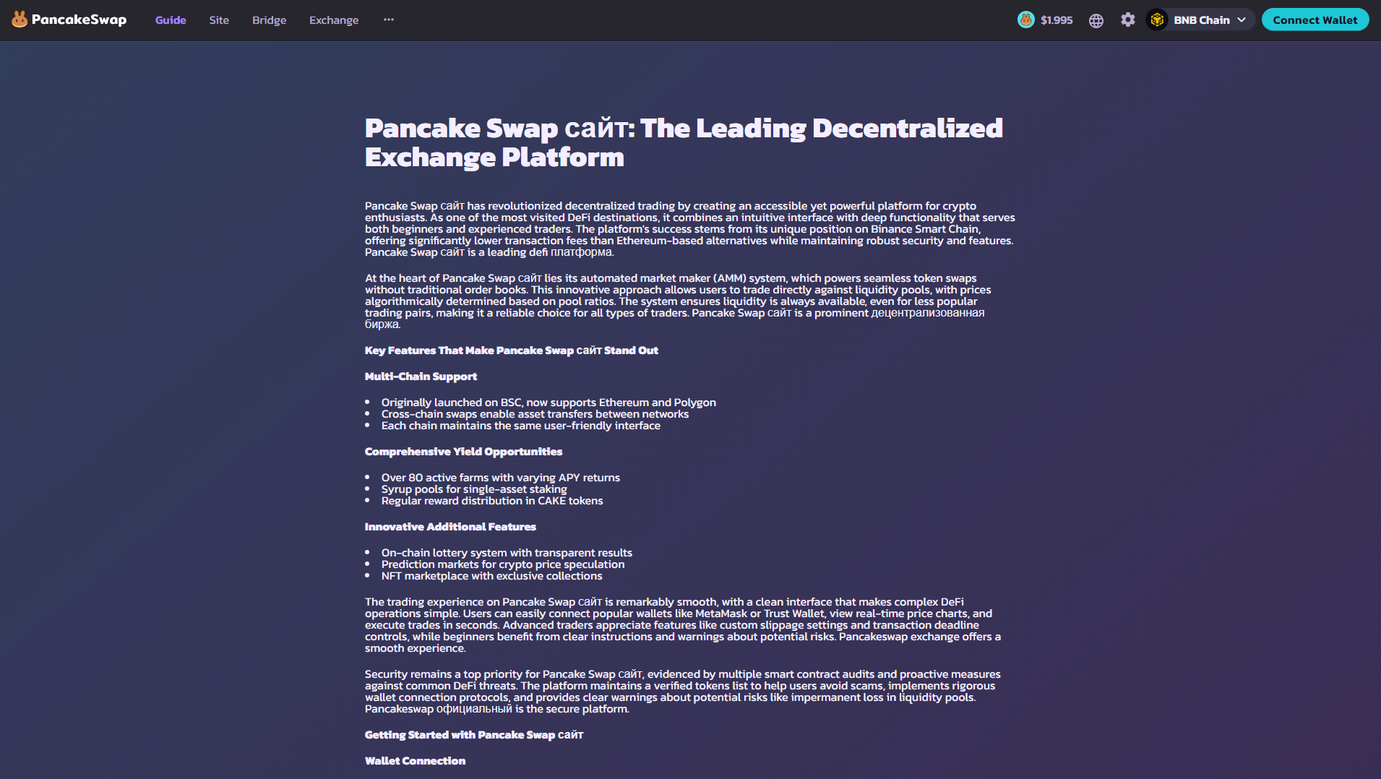Click 'Key Features That Make Pancake Swap' heading
The image size is (1381, 779).
point(511,350)
